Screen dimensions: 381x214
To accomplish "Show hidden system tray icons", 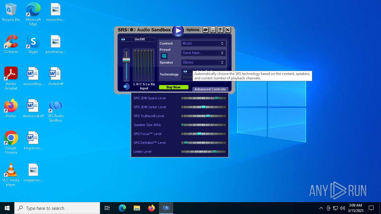I will [321, 208].
